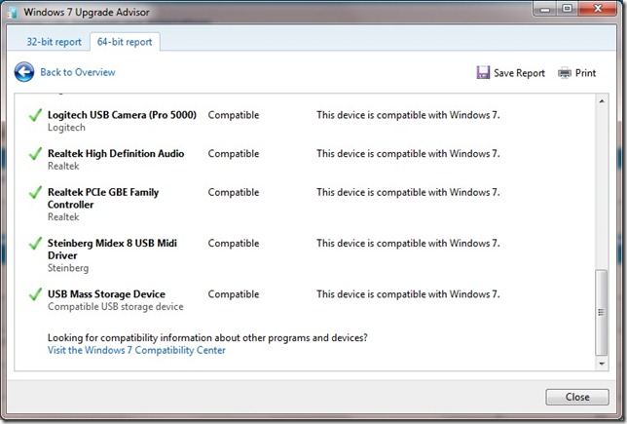Click the Save Report floppy disk icon
The width and height of the screenshot is (627, 424).
point(483,73)
